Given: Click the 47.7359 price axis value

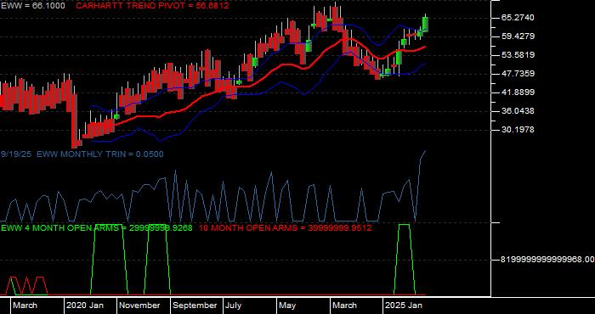Looking at the screenshot, I should 518,74.
